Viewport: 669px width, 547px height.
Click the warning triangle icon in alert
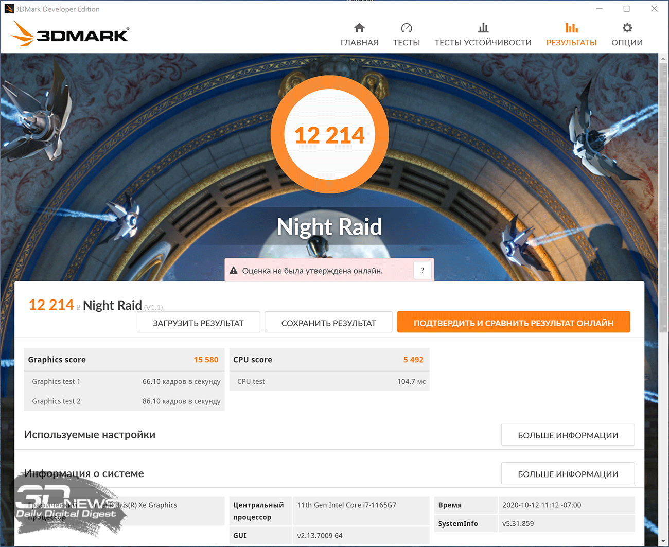(234, 271)
